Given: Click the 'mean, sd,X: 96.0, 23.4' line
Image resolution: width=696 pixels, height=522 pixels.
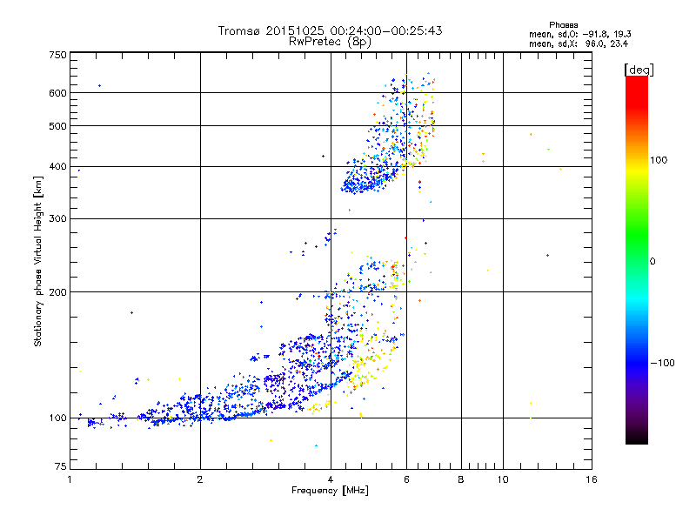Looking at the screenshot, I should pyautogui.click(x=578, y=43).
